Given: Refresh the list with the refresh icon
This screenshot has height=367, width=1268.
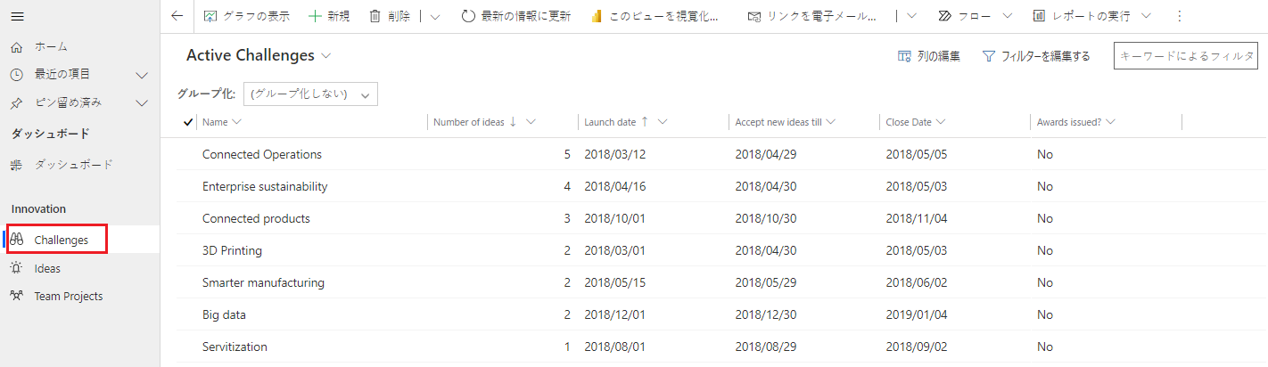Looking at the screenshot, I should (x=468, y=16).
